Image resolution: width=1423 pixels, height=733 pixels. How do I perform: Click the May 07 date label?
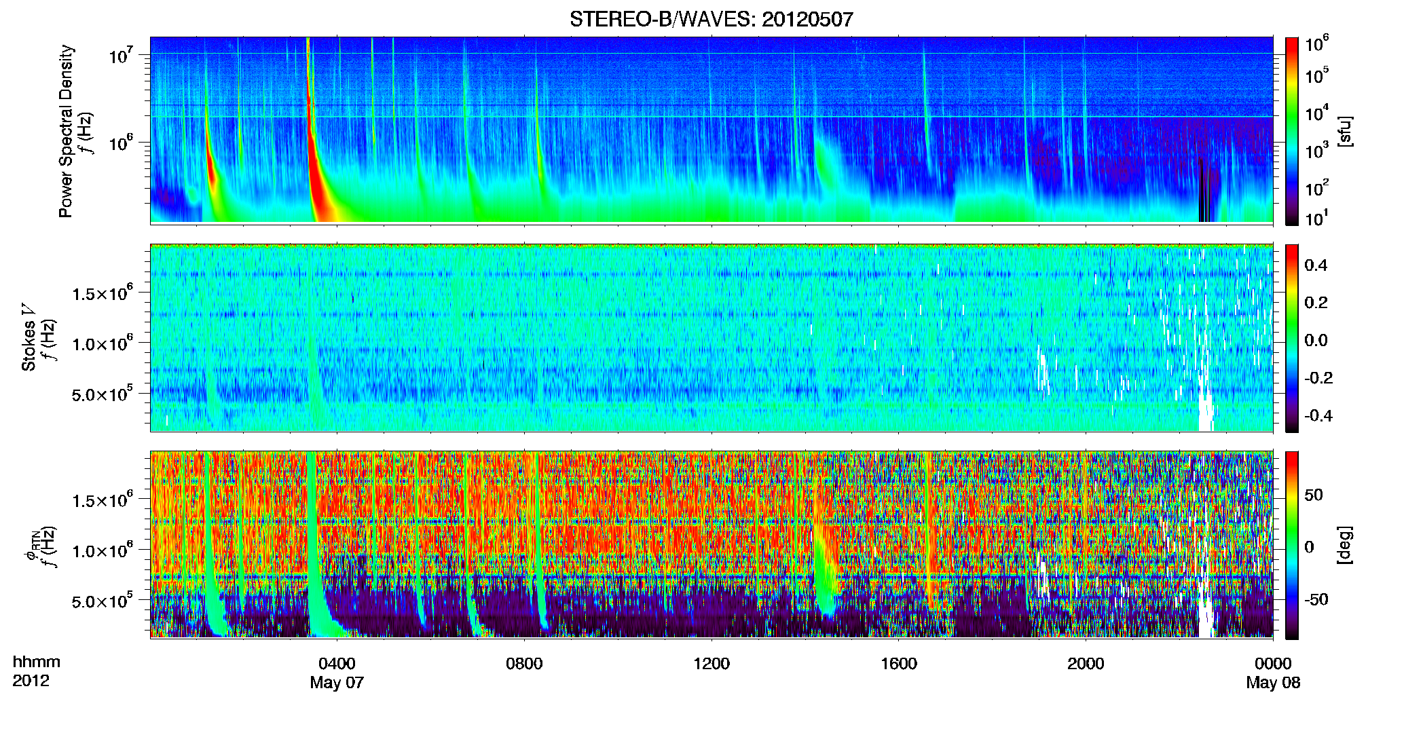click(x=337, y=683)
